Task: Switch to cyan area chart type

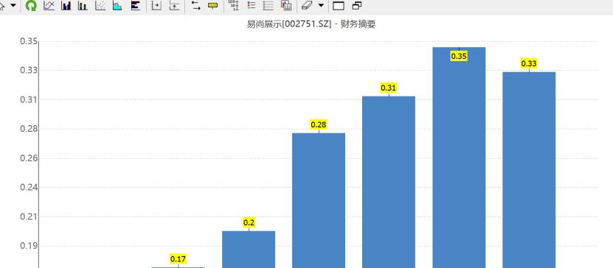Action: click(x=117, y=5)
